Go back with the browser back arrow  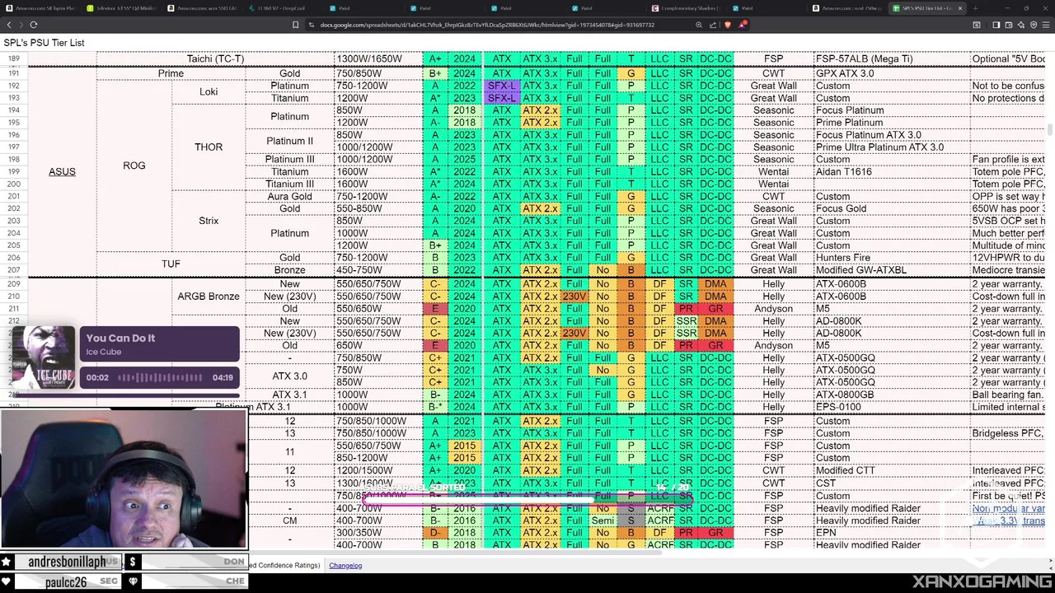(x=9, y=25)
